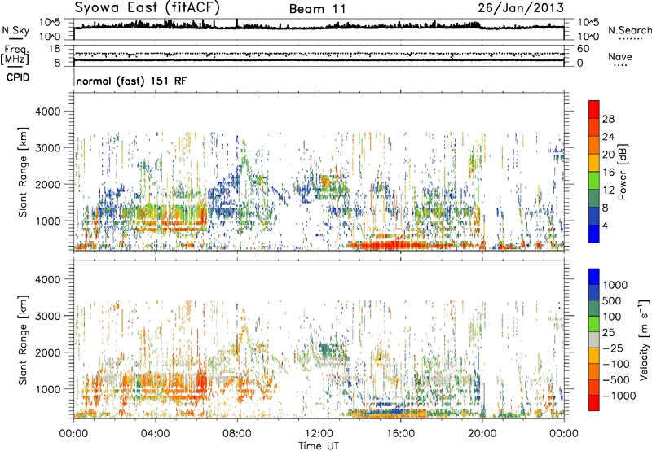
Task: Click the date '26/Jan/2013'
Action: pyautogui.click(x=521, y=7)
